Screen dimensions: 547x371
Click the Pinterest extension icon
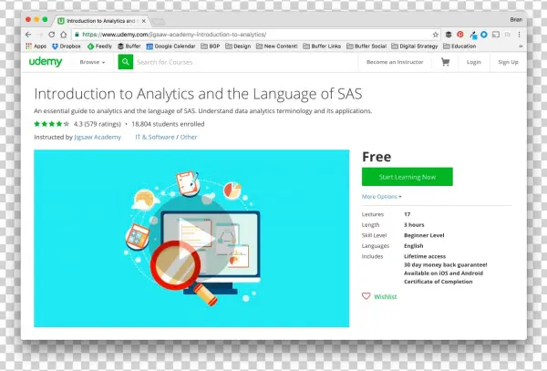tap(460, 34)
